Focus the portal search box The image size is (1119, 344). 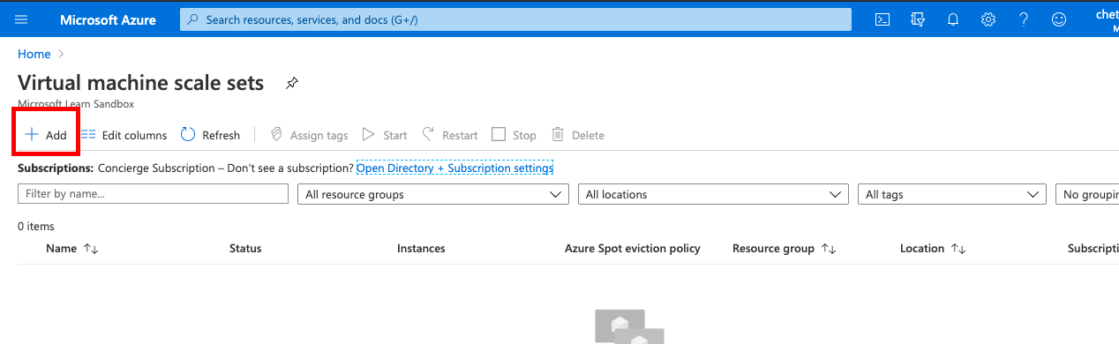pos(515,19)
